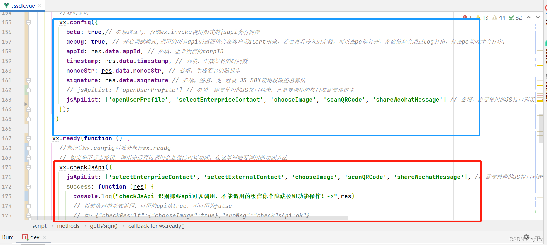The image size is (547, 245).
Task: Collapse success function at line 172
Action: [x=28, y=187]
